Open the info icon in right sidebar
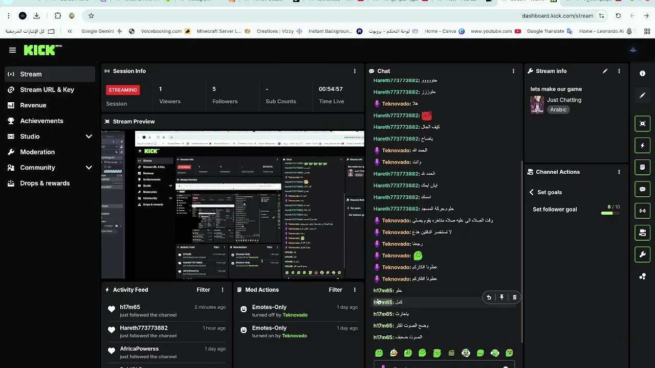This screenshot has width=655, height=368. tap(643, 74)
